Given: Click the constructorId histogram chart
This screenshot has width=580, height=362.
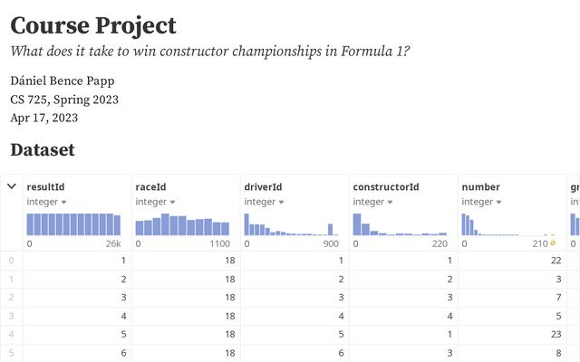Looking at the screenshot, I should (x=400, y=224).
